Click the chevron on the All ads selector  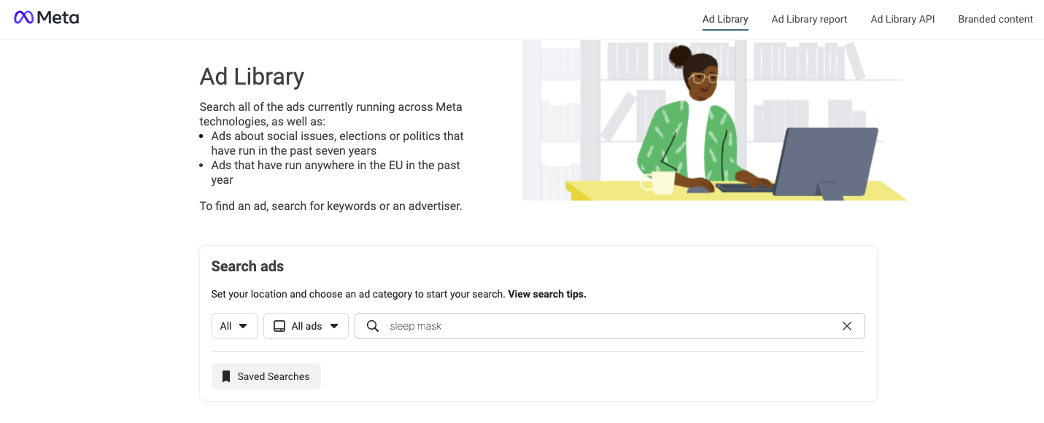[333, 326]
